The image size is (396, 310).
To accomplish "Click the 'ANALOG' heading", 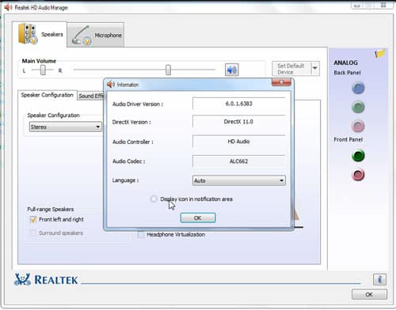I will point(345,62).
